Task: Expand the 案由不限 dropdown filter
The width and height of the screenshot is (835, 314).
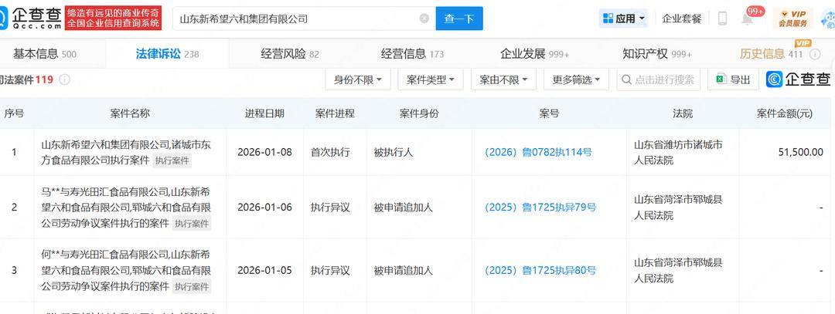Action: click(503, 79)
